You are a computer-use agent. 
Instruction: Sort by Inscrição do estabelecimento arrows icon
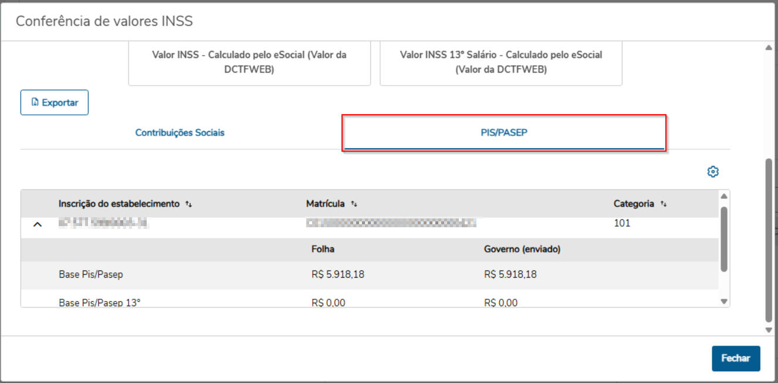point(188,204)
